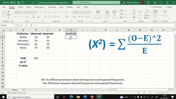Click the pen Coming Soon icon
Image resolution: width=176 pixels, height=99 pixels.
coord(148,2)
